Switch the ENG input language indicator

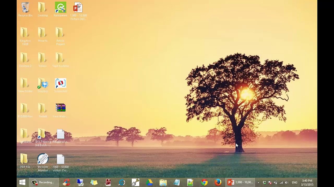[295, 183]
